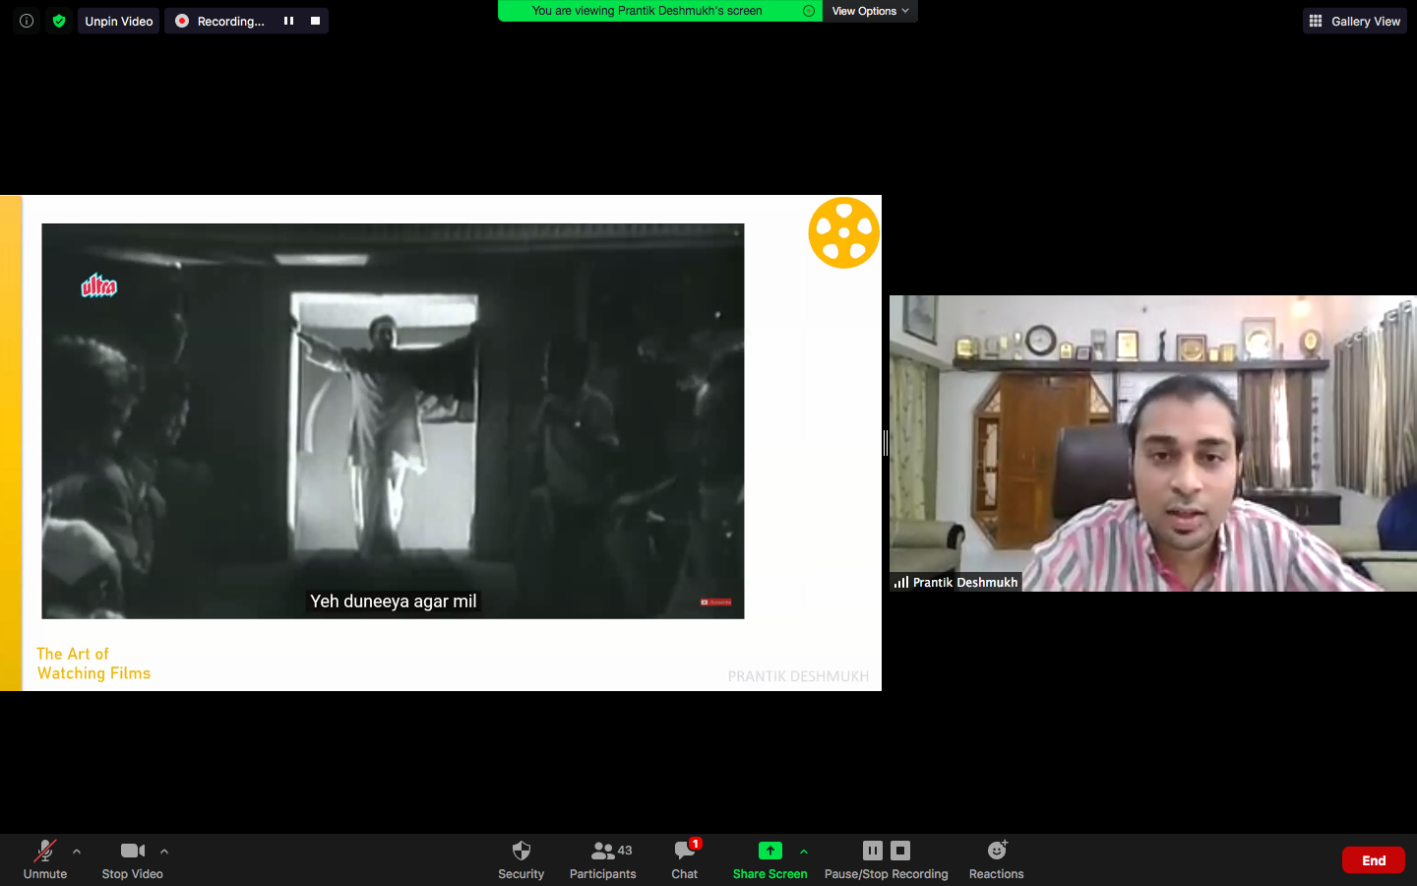End the meeting
The image size is (1417, 886).
click(x=1373, y=859)
